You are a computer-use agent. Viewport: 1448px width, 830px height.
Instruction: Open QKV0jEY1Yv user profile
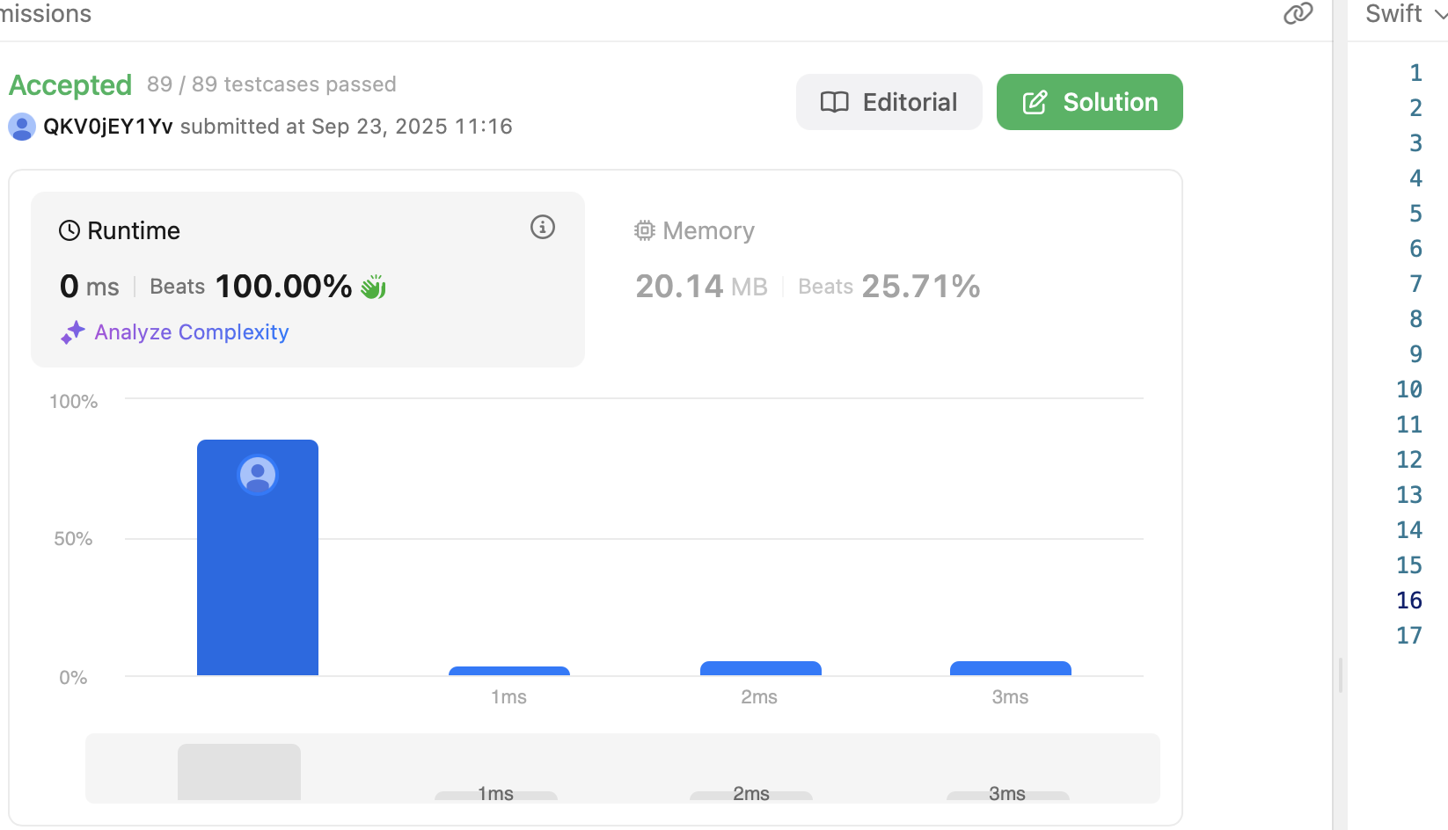(107, 127)
